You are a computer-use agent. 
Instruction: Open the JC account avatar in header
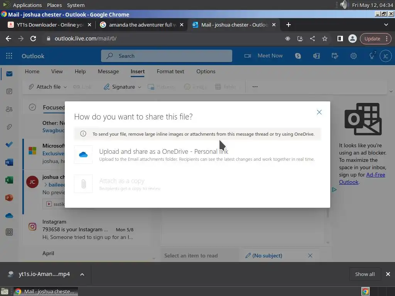pyautogui.click(x=385, y=56)
